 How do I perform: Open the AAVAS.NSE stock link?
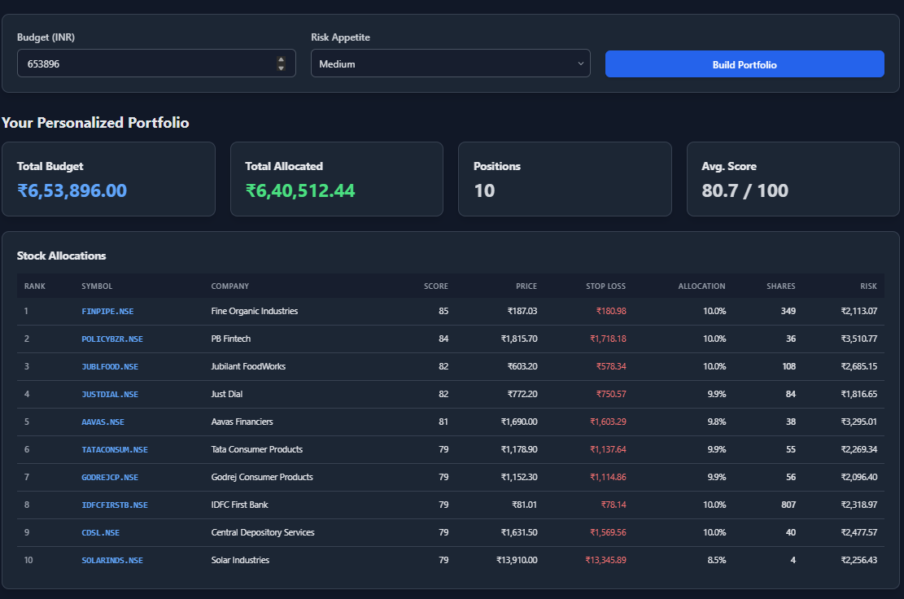103,422
